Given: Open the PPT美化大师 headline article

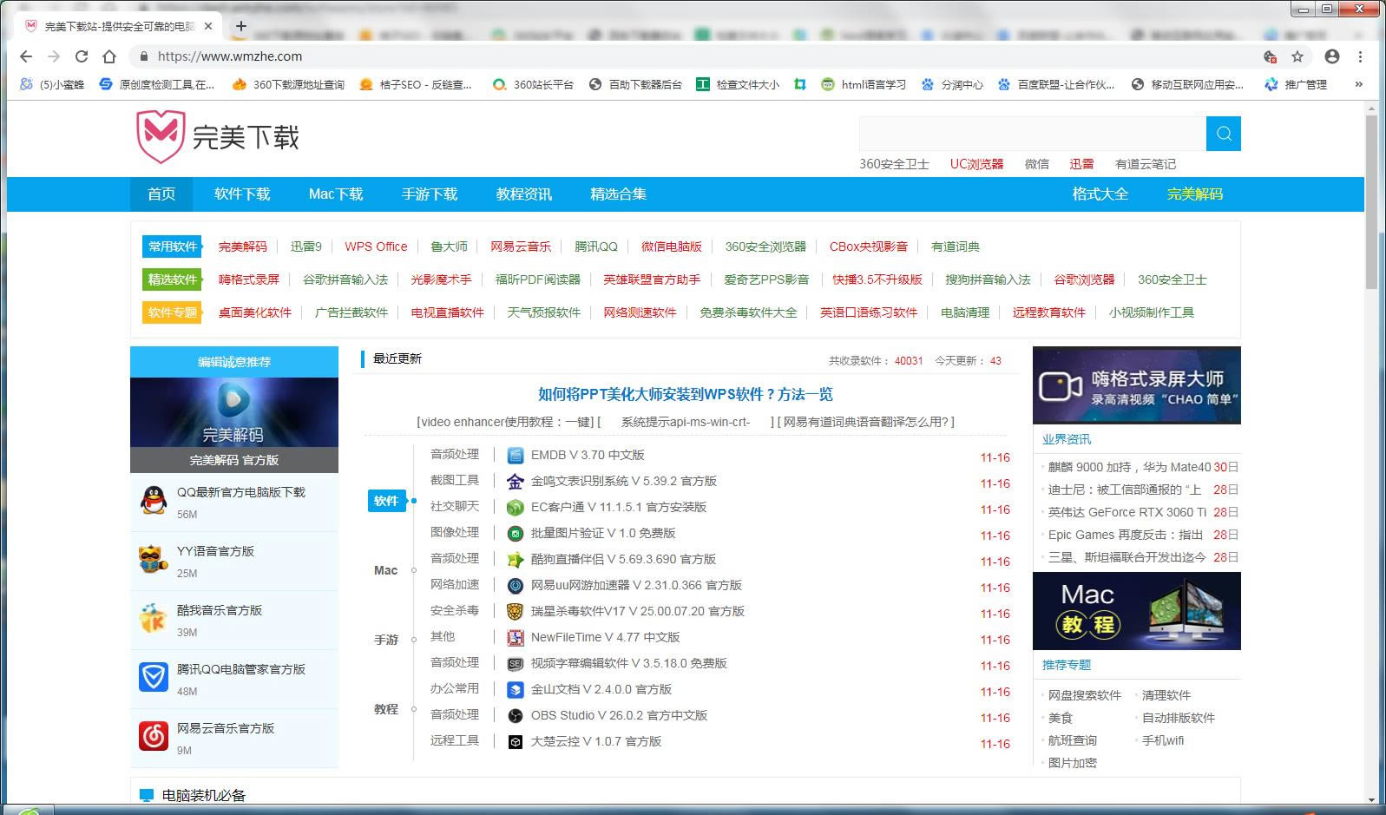Looking at the screenshot, I should (x=686, y=395).
